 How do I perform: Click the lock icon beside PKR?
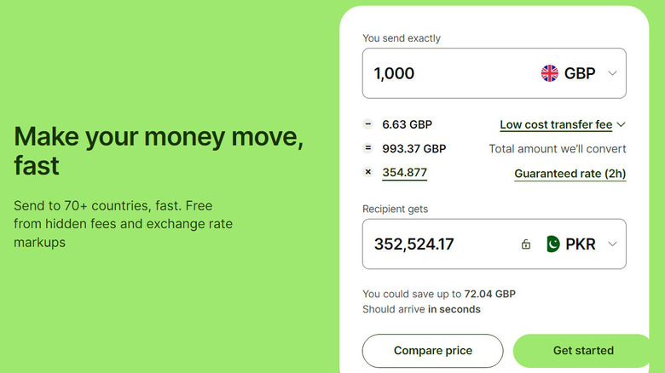[526, 244]
